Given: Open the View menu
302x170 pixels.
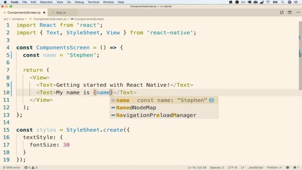Looking at the screenshot, I should 60,2.
